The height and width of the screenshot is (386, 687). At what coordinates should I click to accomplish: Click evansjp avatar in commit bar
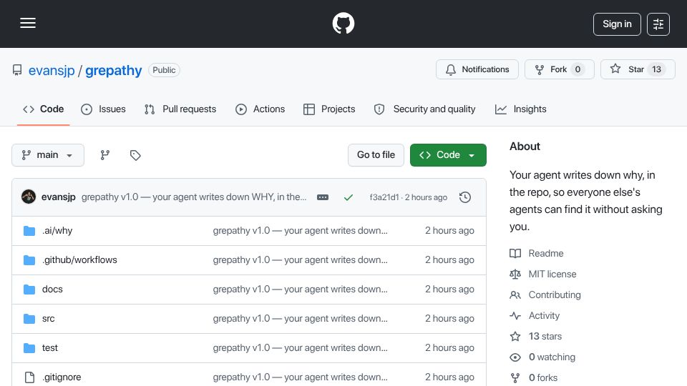pyautogui.click(x=29, y=197)
